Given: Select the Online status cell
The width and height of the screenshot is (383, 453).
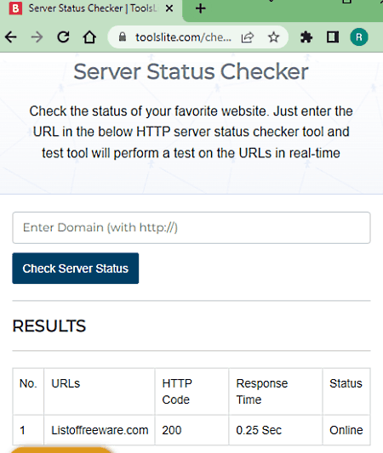Looking at the screenshot, I should point(346,430).
